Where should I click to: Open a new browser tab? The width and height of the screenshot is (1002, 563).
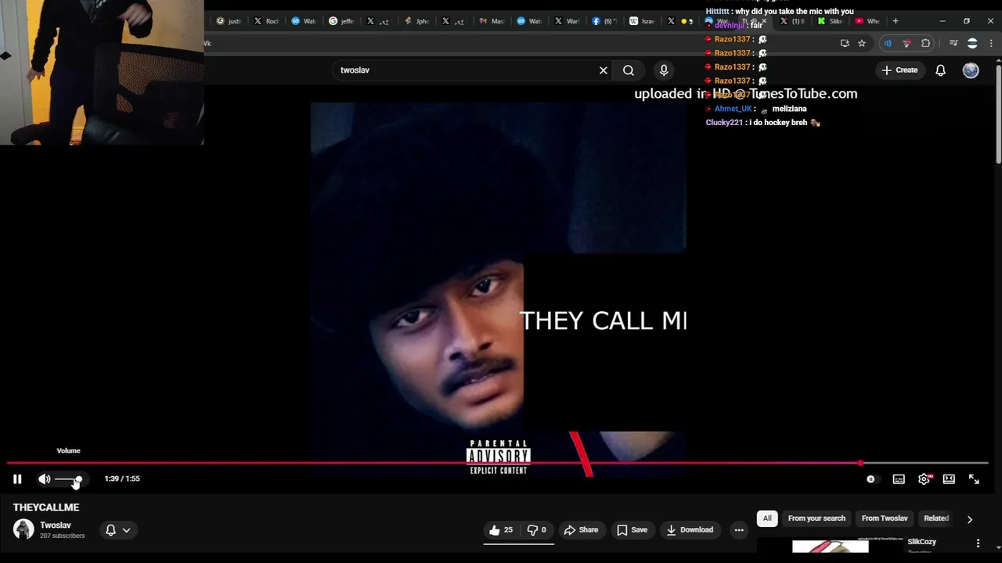[x=896, y=21]
